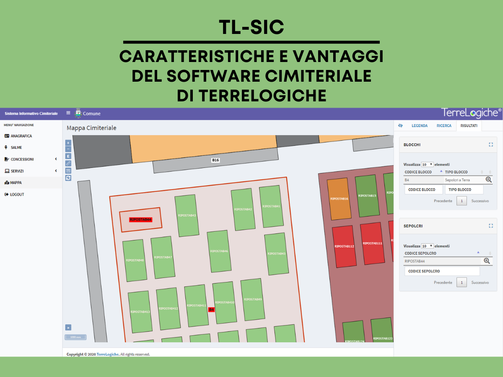Select the RISULTATI tab
Viewport: 503px width, 377px height.
point(469,126)
